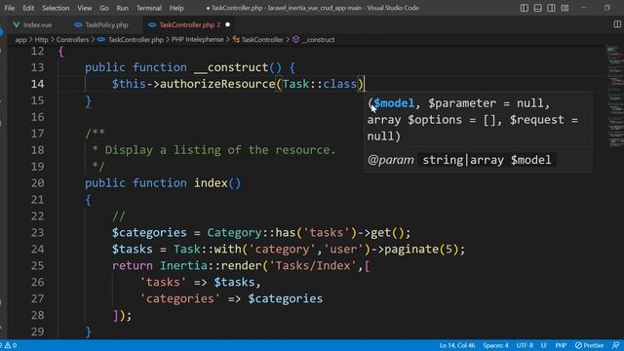Viewport: 624px width, 351px height.
Task: Click line number 25 in gutter
Action: [x=37, y=265]
